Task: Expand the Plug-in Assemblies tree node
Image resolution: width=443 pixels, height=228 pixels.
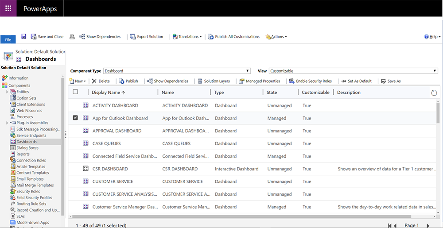Action: (7, 123)
